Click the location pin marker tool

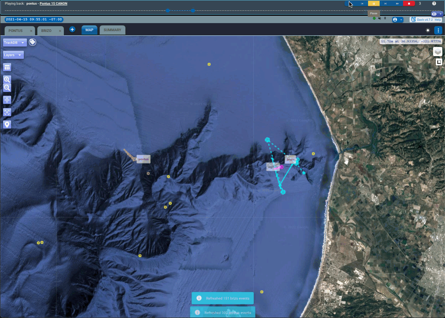(x=7, y=125)
